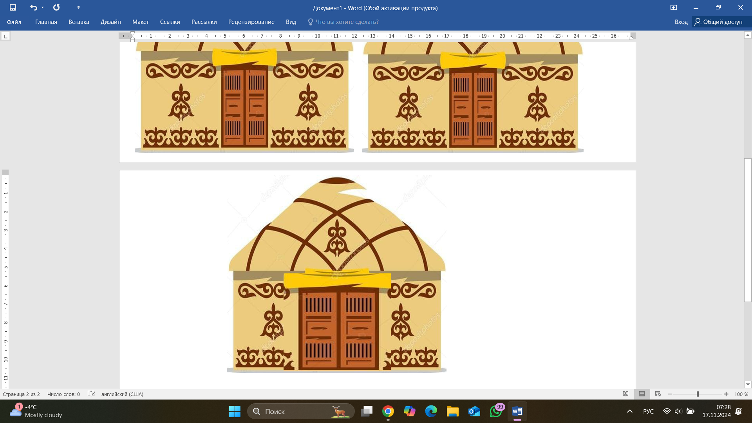The width and height of the screenshot is (752, 423).
Task: Click the Redo/Repeat icon
Action: [x=56, y=7]
